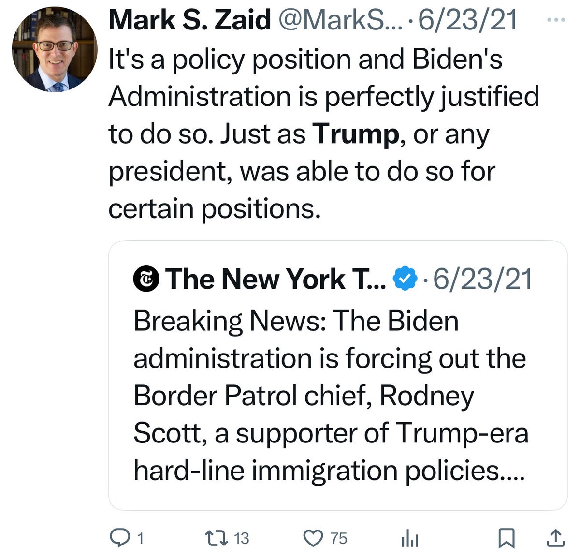Click the bold Trump word in the tweet
The width and height of the screenshot is (580, 560).
coord(355,134)
